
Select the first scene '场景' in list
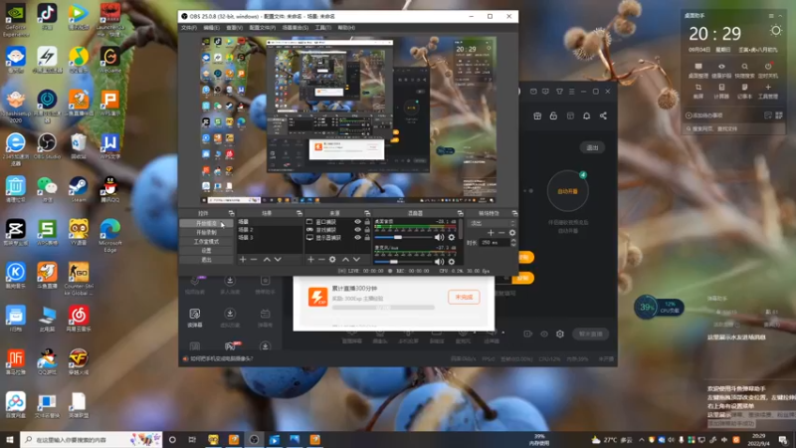(x=270, y=222)
